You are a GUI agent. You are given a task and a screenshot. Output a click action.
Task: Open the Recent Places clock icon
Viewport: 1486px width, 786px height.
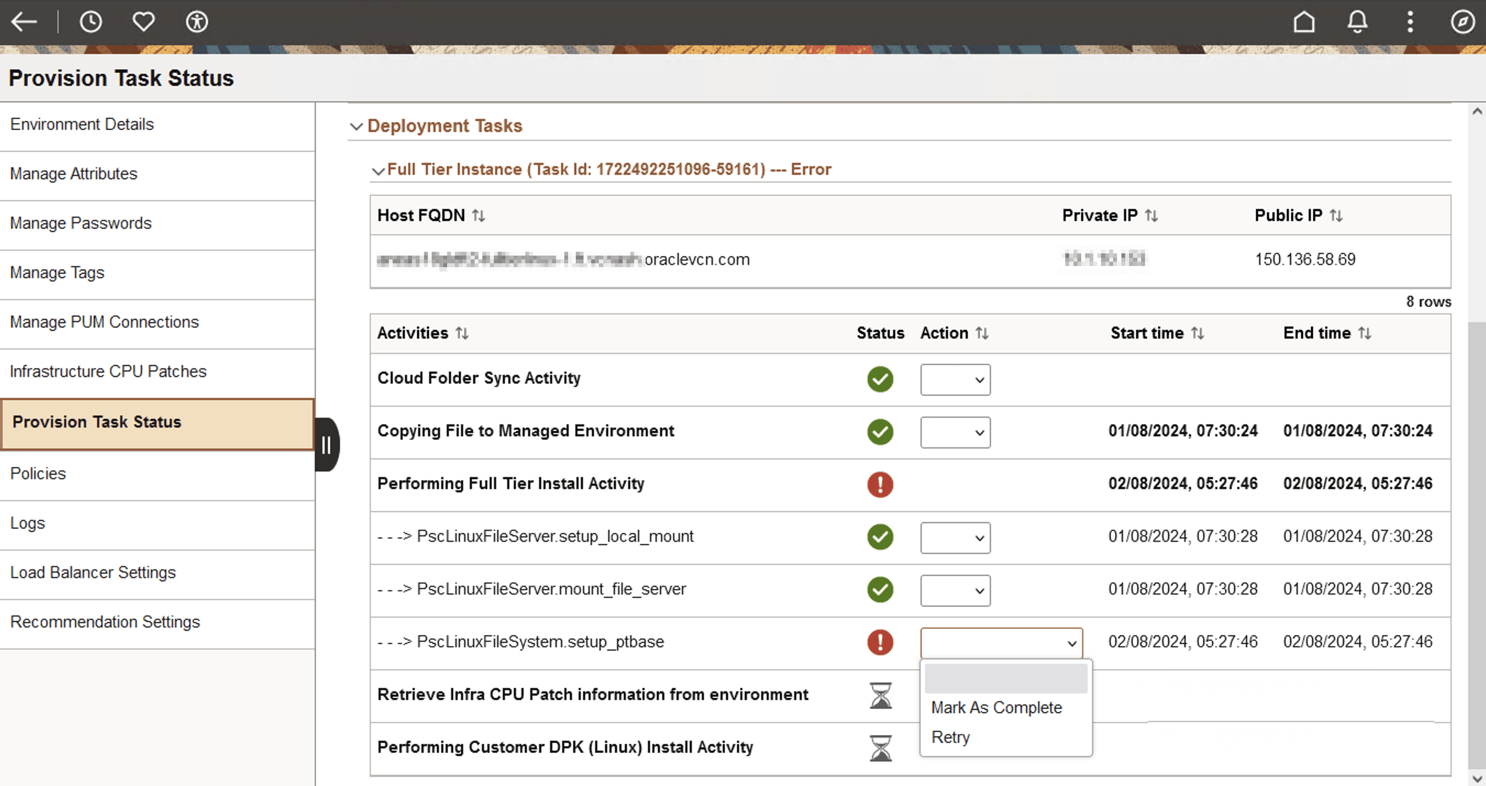(x=91, y=22)
